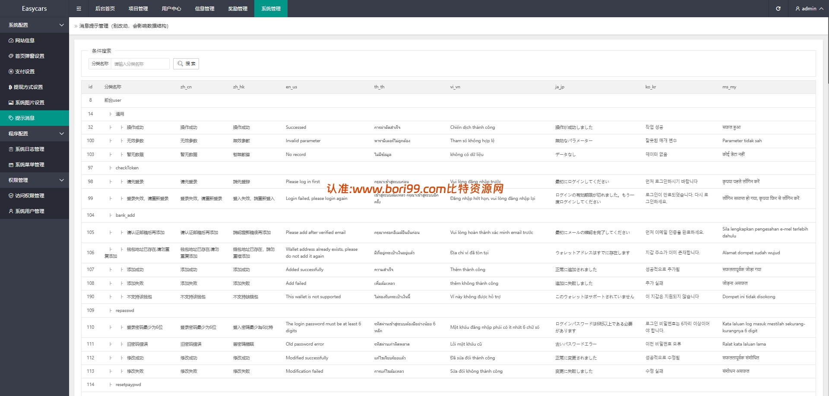Click the "No record" cell
Screen dimensions: 829x396
[x=296, y=155]
